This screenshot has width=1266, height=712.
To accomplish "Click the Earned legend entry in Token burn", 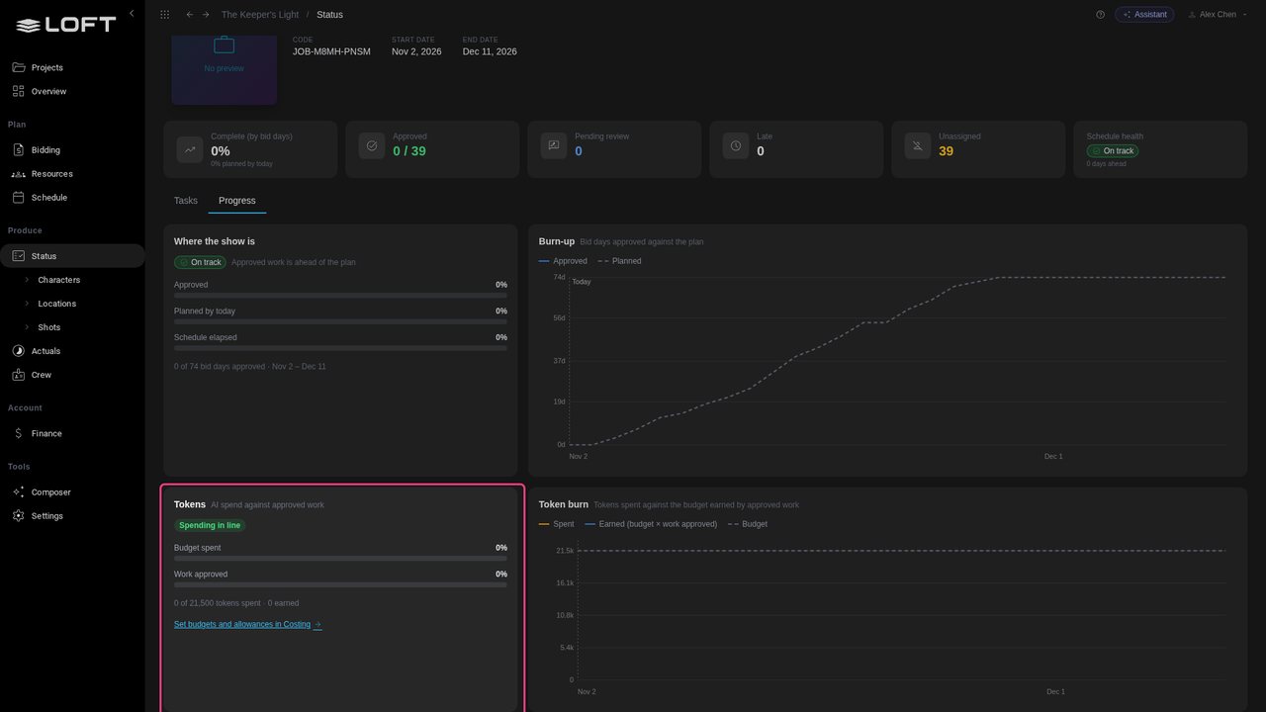I will pyautogui.click(x=651, y=524).
